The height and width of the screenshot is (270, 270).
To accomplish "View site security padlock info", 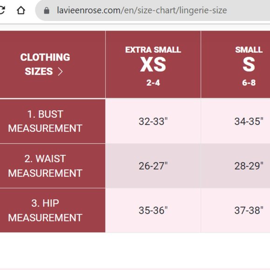I will pyautogui.click(x=47, y=10).
